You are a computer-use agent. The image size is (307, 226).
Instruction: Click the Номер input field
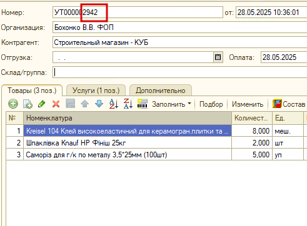point(138,12)
